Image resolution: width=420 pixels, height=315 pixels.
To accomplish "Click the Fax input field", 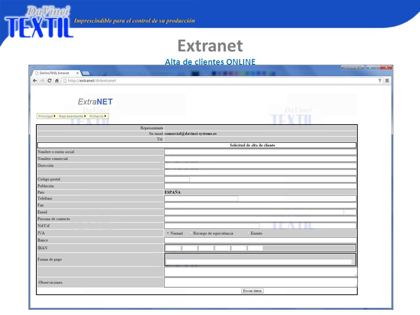I will pyautogui.click(x=260, y=206).
